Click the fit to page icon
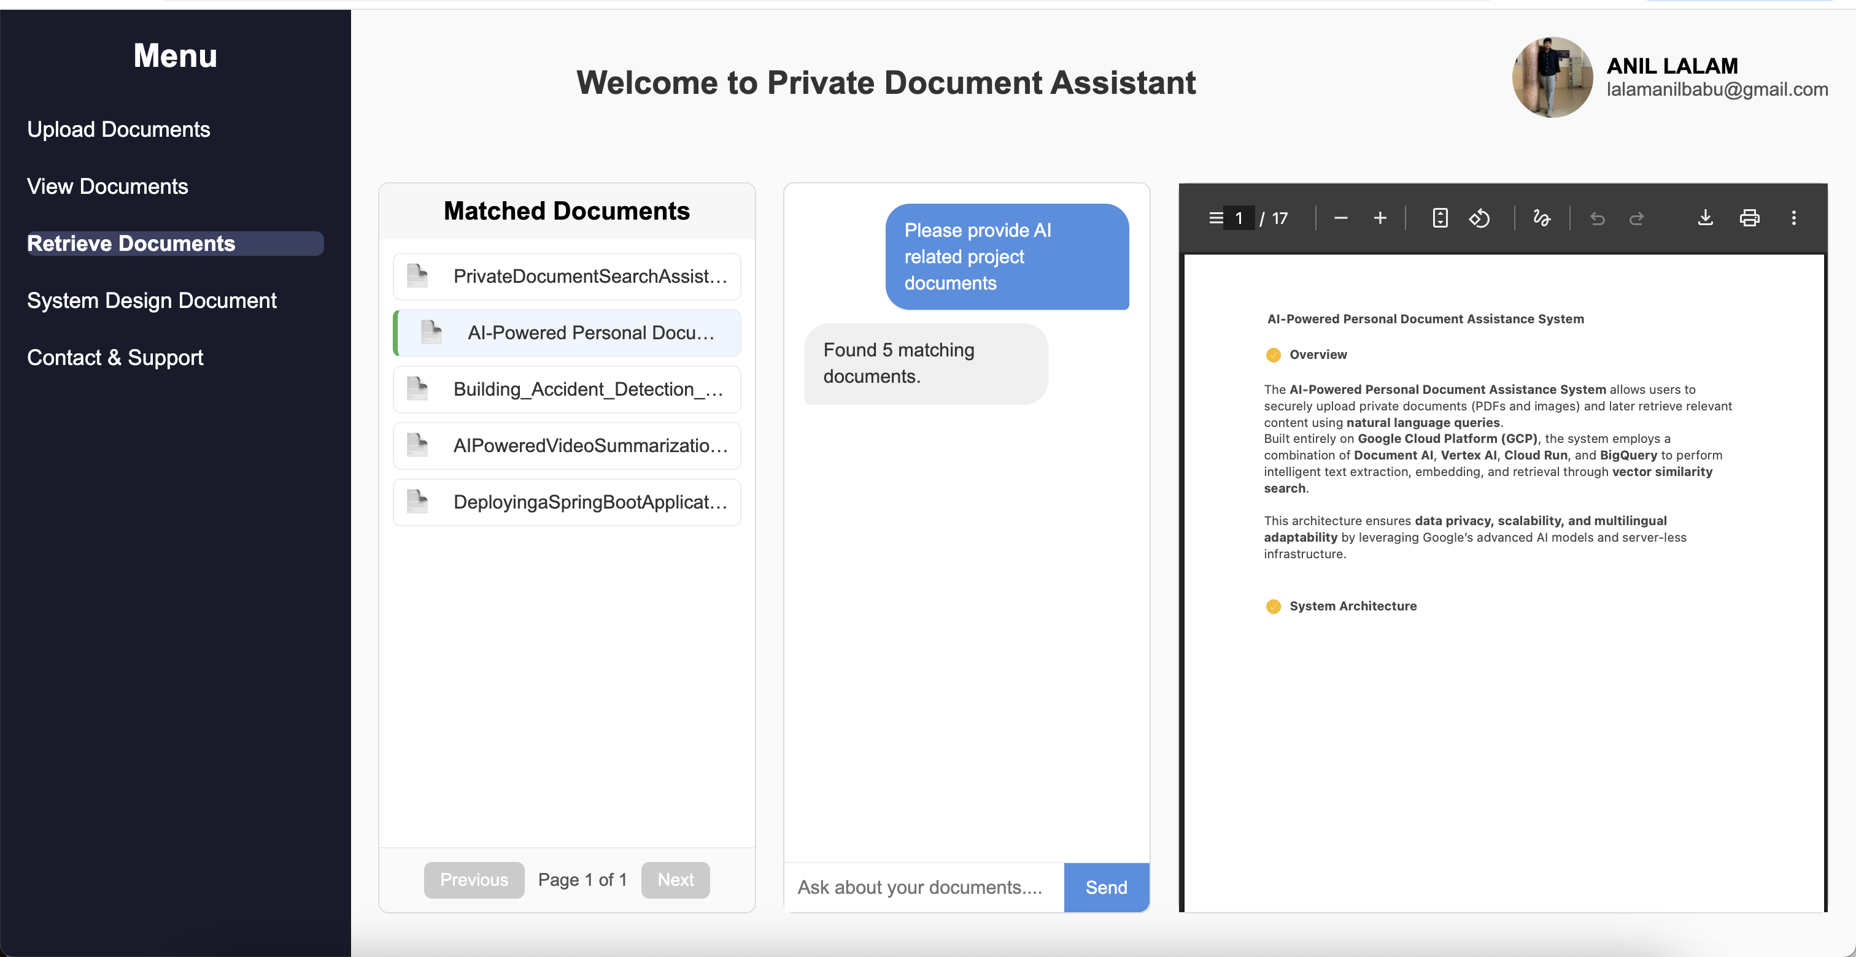Image resolution: width=1856 pixels, height=957 pixels. point(1439,217)
